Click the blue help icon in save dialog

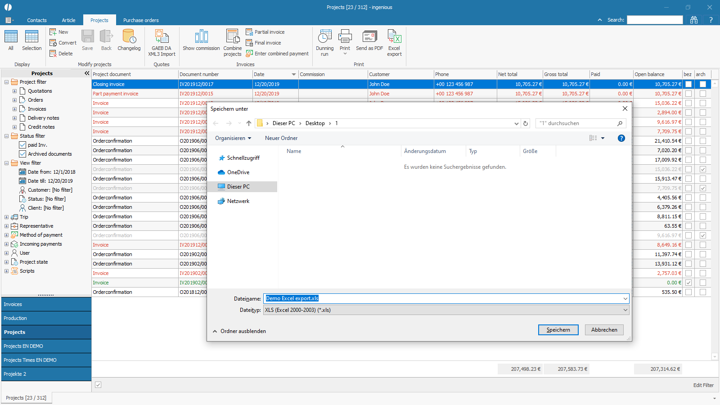click(x=621, y=138)
